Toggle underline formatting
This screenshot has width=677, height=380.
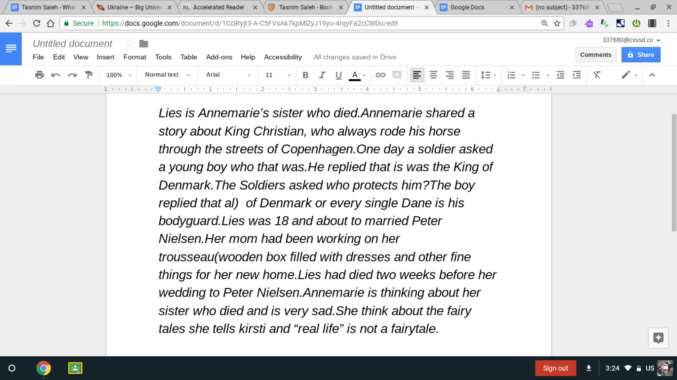coord(338,75)
